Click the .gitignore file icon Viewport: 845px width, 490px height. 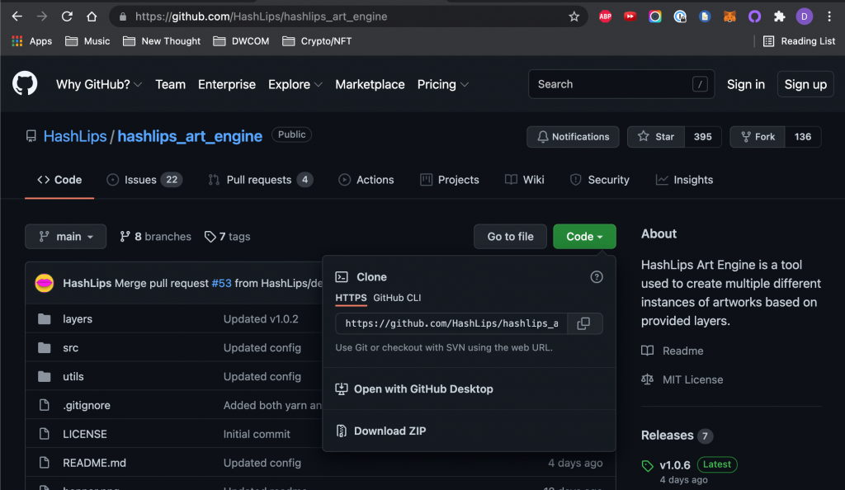(x=45, y=406)
